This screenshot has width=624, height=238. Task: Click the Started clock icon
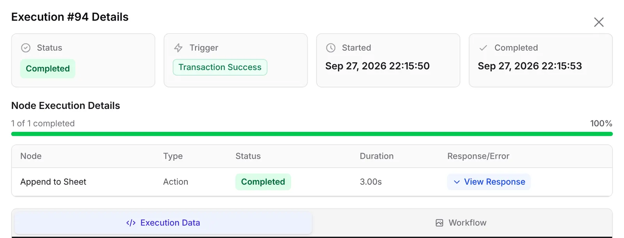[331, 48]
